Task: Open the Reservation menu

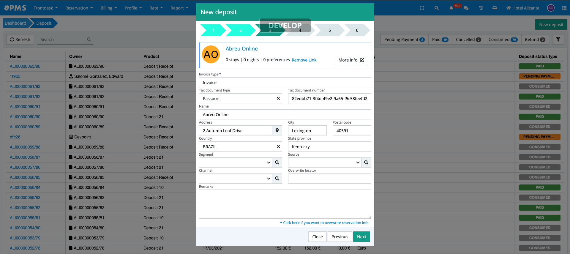Action: pyautogui.click(x=79, y=8)
